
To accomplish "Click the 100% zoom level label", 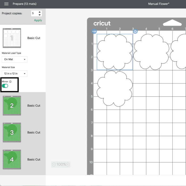I will click(61, 164).
